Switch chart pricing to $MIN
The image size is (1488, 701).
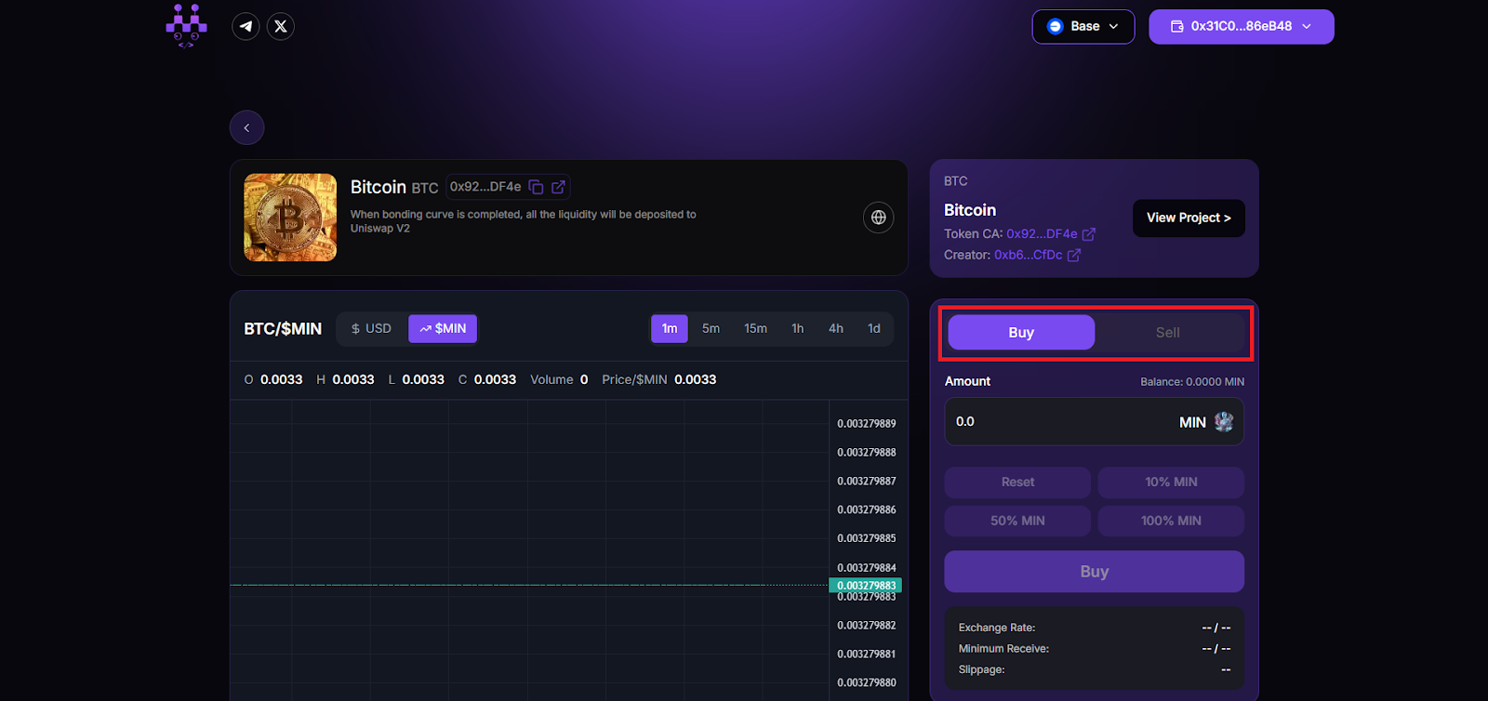tap(443, 328)
